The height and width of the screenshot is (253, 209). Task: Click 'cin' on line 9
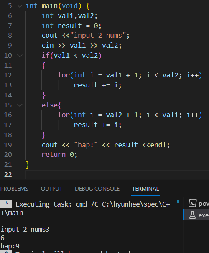click(48, 46)
